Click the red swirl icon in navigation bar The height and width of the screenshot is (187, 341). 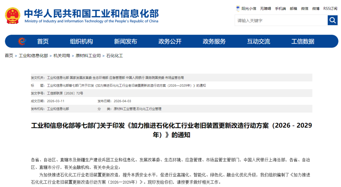tap(22, 41)
